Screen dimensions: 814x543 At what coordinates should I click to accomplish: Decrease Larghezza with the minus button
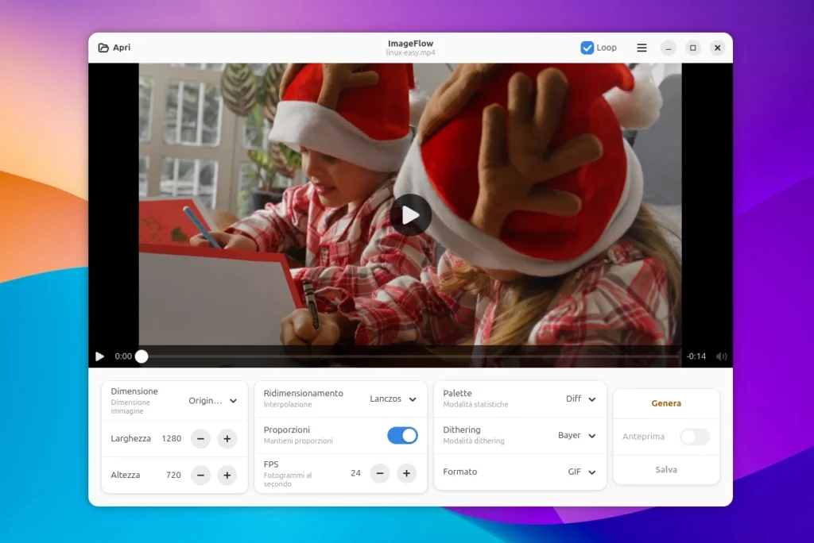[x=201, y=438]
